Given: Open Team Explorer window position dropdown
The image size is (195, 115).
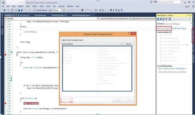Looking at the screenshot, I should coord(187,15).
